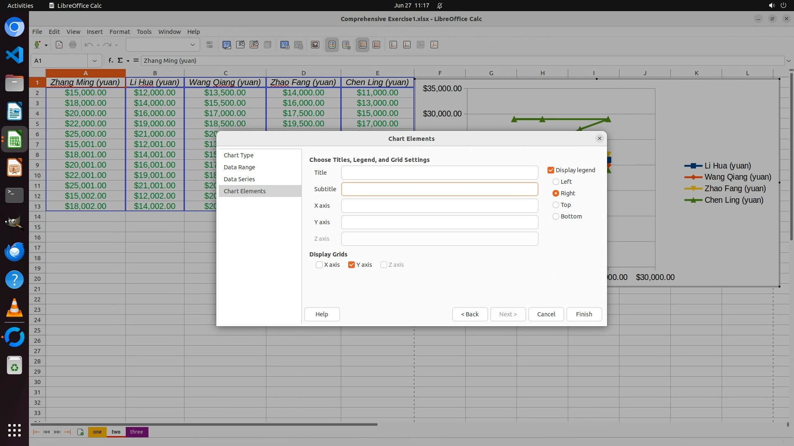Click the Export as PDF icon

59,45
